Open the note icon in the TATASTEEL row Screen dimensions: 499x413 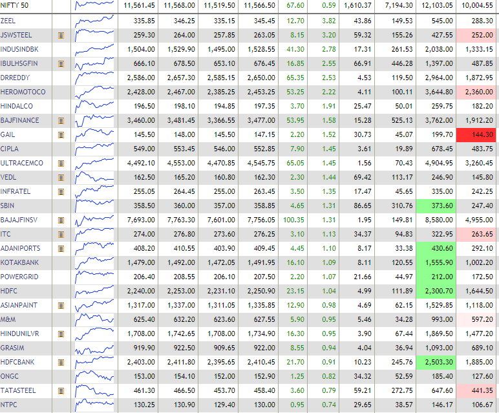coord(61,390)
